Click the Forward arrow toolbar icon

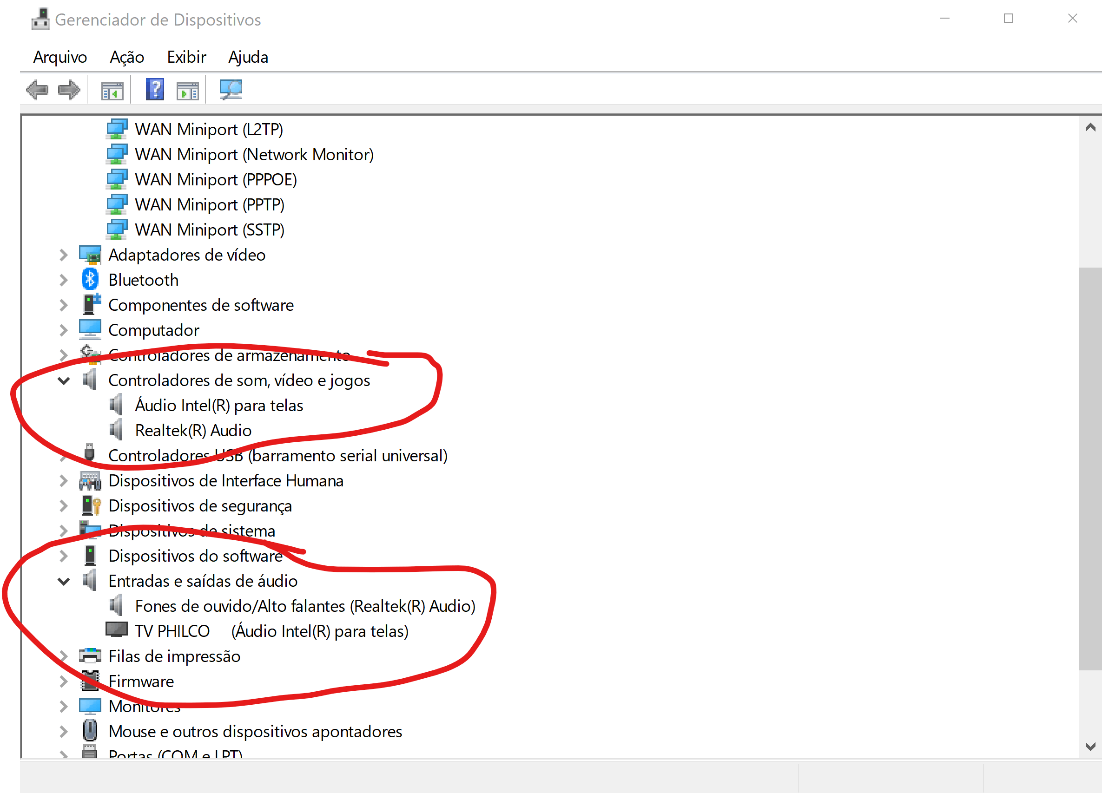click(x=69, y=90)
